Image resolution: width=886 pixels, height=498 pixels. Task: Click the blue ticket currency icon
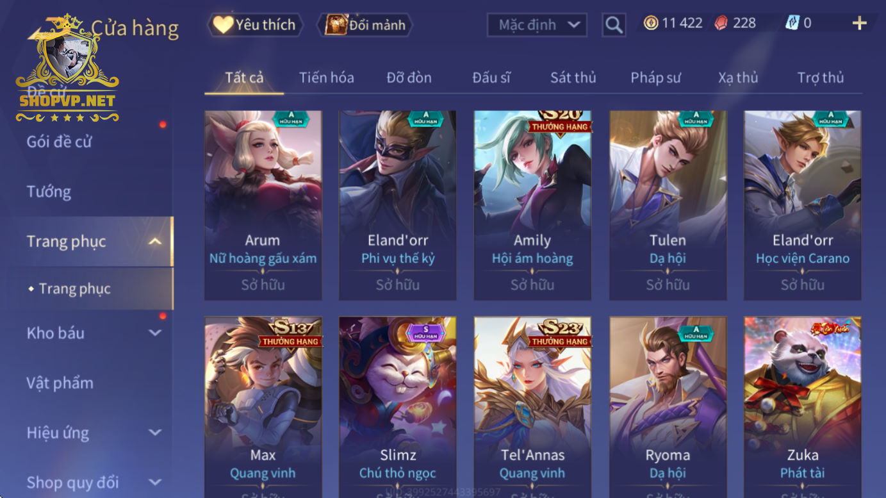pyautogui.click(x=792, y=23)
